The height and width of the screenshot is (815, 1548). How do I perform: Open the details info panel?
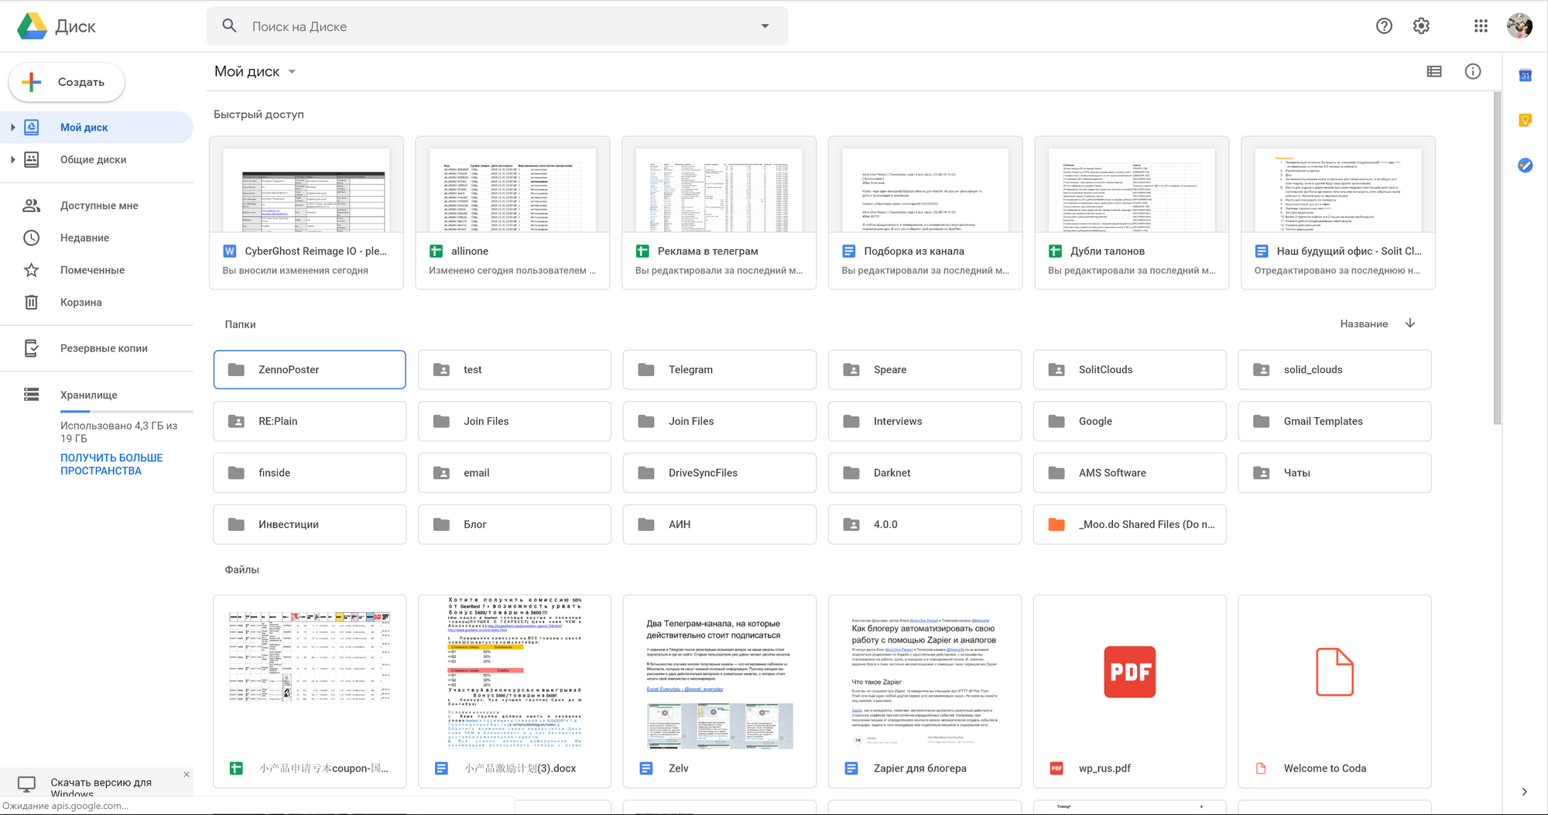(x=1472, y=71)
